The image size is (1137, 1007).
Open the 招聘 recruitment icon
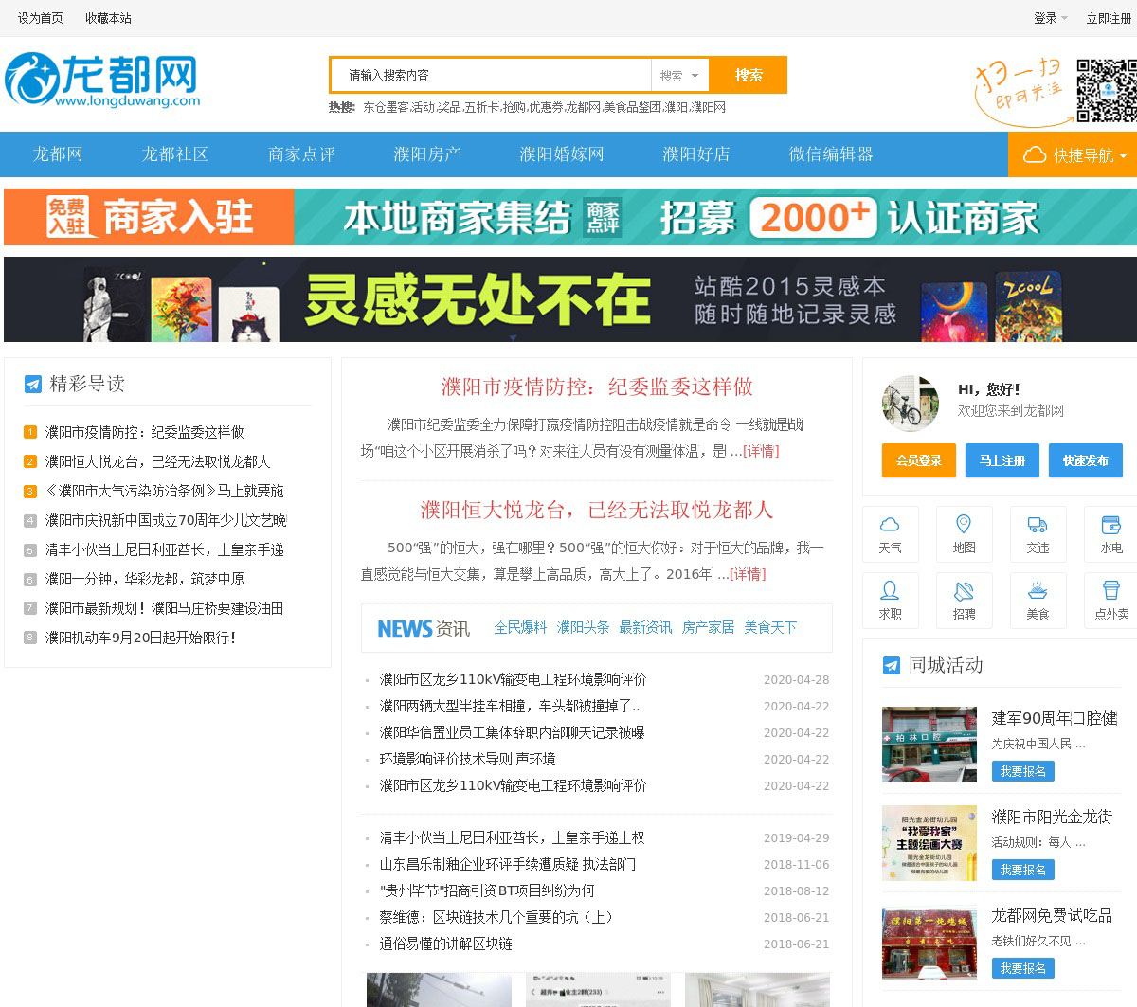click(964, 601)
